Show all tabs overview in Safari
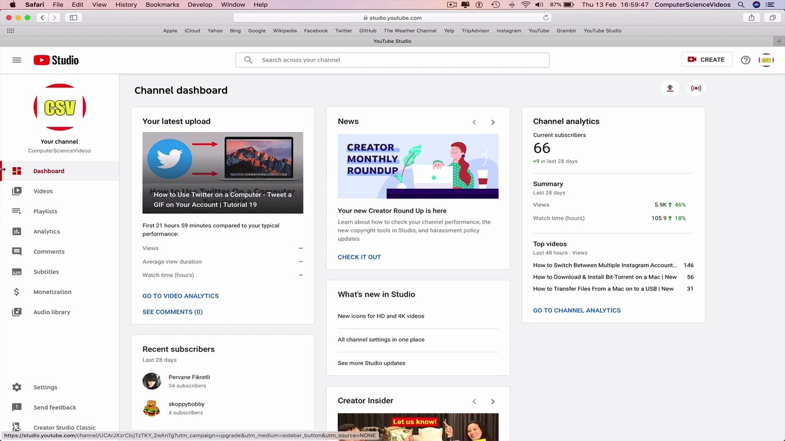This screenshot has height=441, width=785. point(772,18)
